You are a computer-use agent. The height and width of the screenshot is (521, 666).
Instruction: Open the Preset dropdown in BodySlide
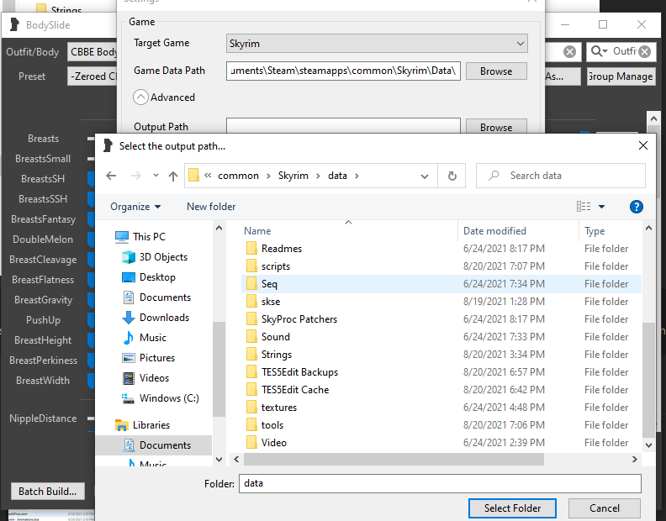click(x=92, y=76)
